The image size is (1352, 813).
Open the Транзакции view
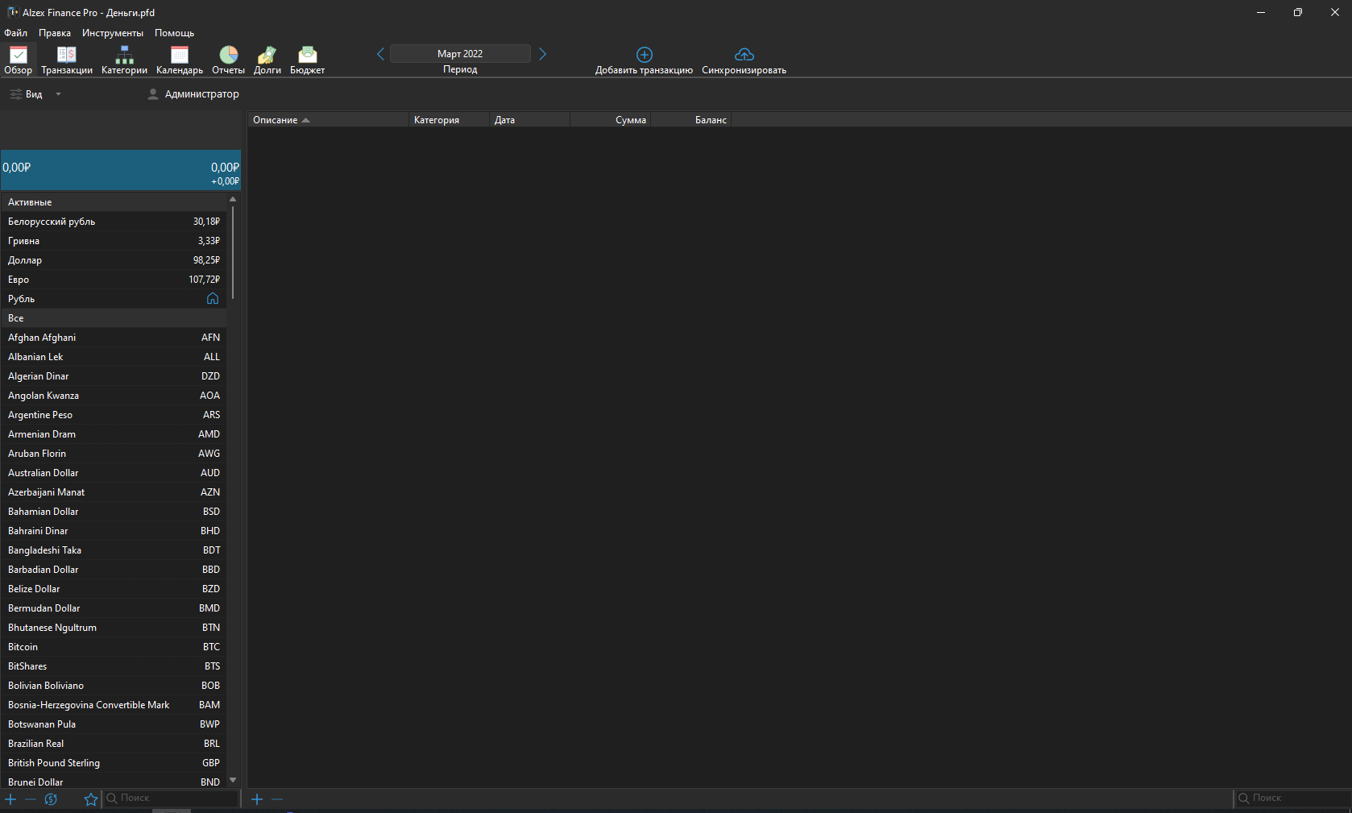click(67, 60)
